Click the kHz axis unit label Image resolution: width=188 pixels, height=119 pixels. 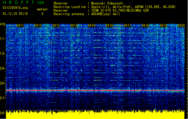(x=3, y=24)
